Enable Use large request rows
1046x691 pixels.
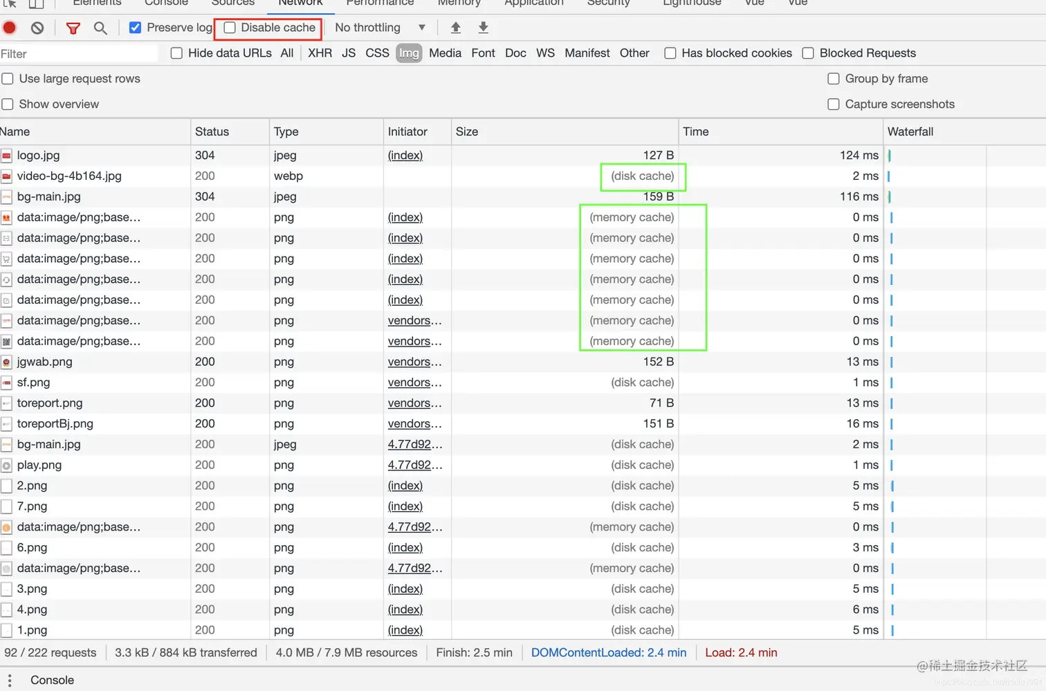pyautogui.click(x=8, y=79)
